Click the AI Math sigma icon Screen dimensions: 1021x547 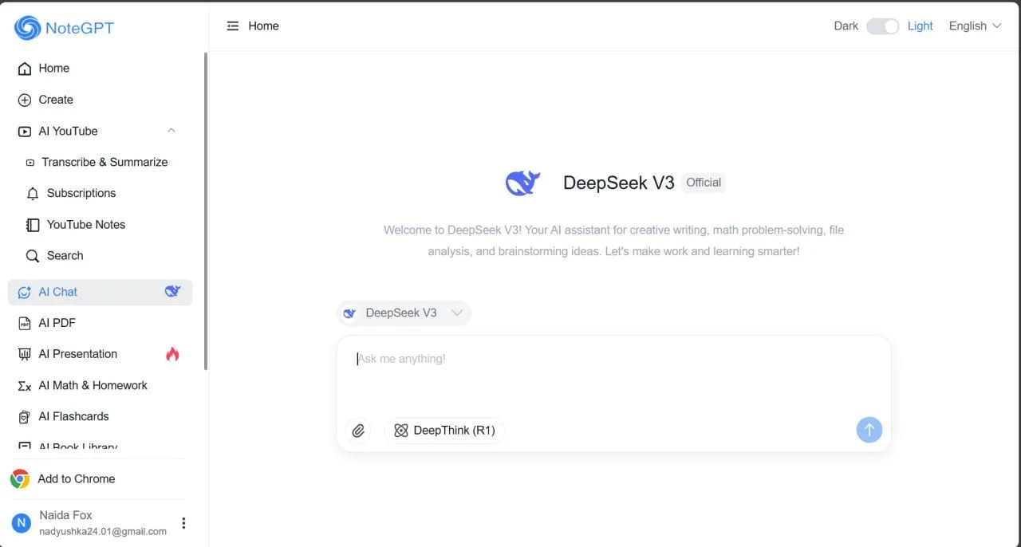(x=25, y=385)
